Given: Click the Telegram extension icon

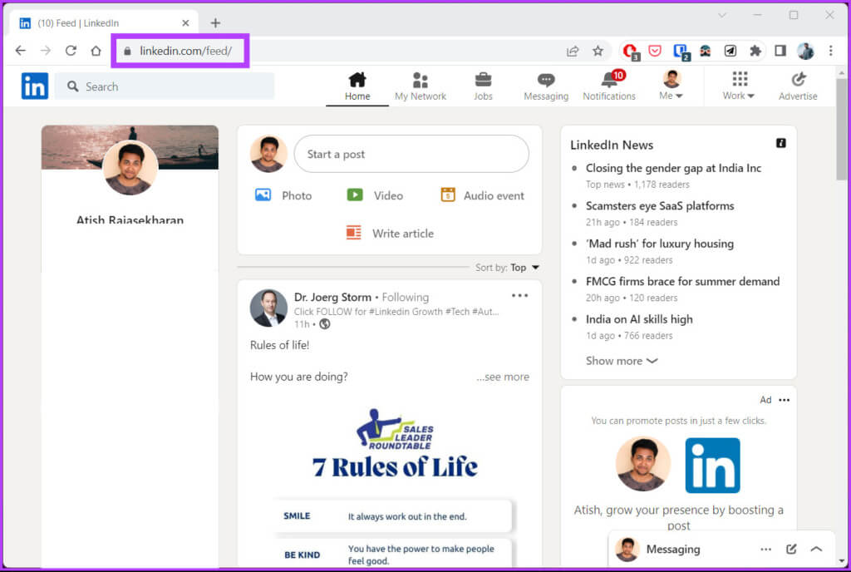Looking at the screenshot, I should 730,51.
